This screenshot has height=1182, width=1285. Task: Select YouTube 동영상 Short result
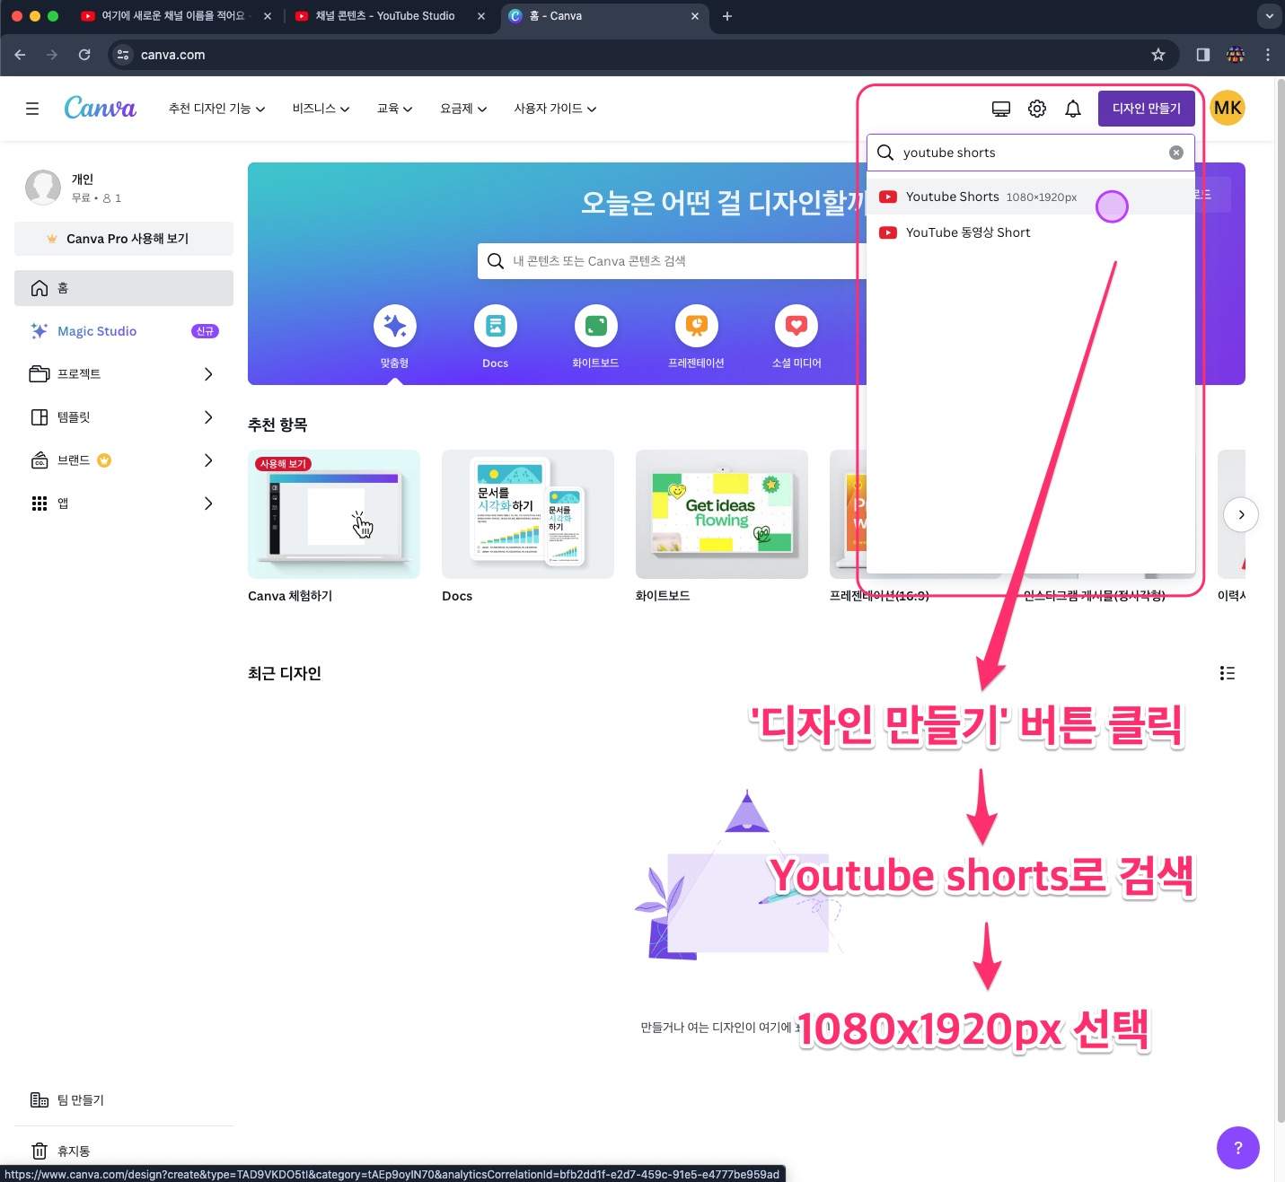click(1031, 232)
